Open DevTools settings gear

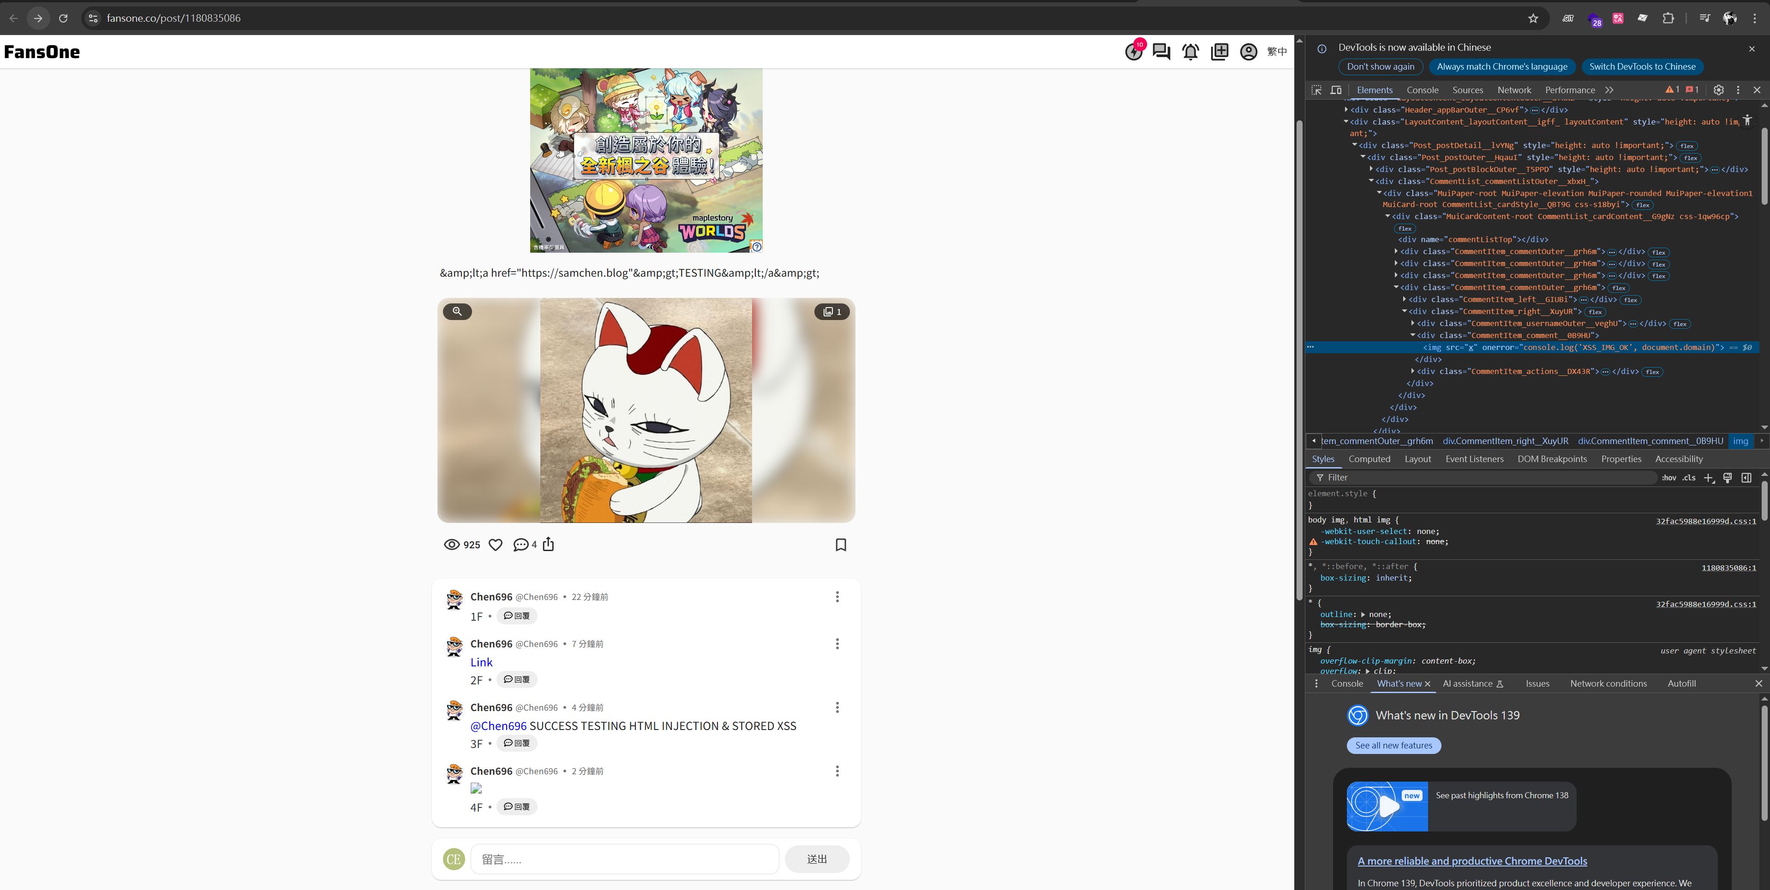coord(1718,90)
